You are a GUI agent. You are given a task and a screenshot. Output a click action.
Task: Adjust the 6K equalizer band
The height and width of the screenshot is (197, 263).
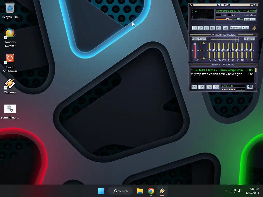pos(237,51)
